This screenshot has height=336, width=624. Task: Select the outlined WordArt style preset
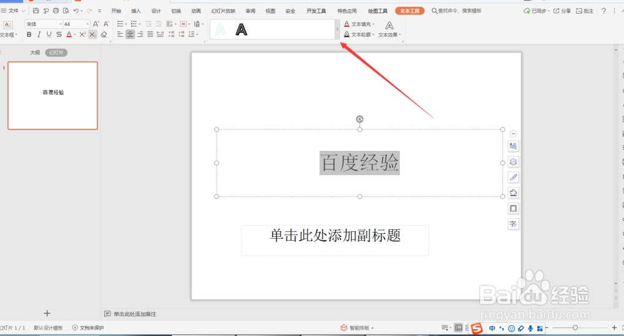coord(220,29)
